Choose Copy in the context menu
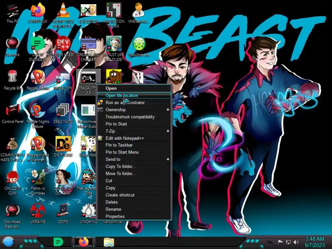Screen dimensions: 332x249 click(x=134, y=188)
